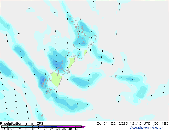Image resolution: width=169 pixels, height=130 pixels.
Task: Click the legend arrow tip beyond 50
Action: coord(84,127)
